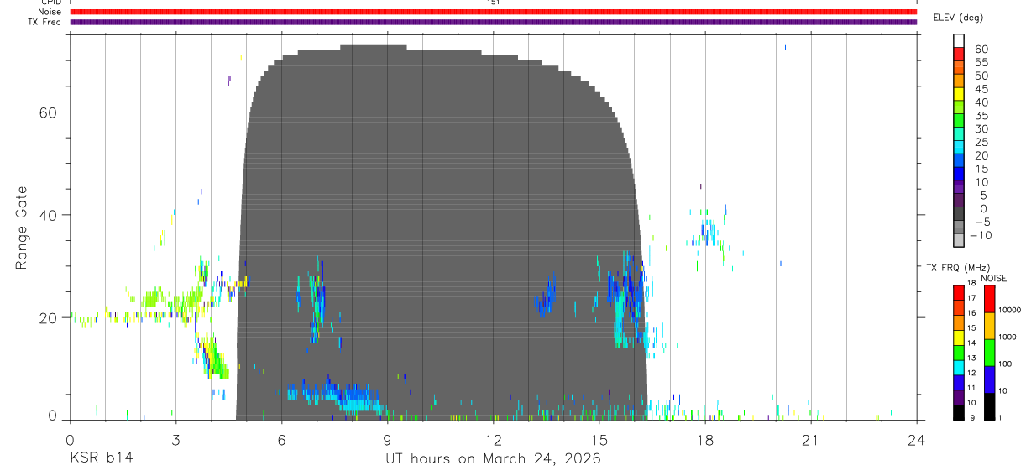The height and width of the screenshot is (476, 1031).
Task: Click the 25 label on ELEV colorbar
Action: pyautogui.click(x=981, y=142)
